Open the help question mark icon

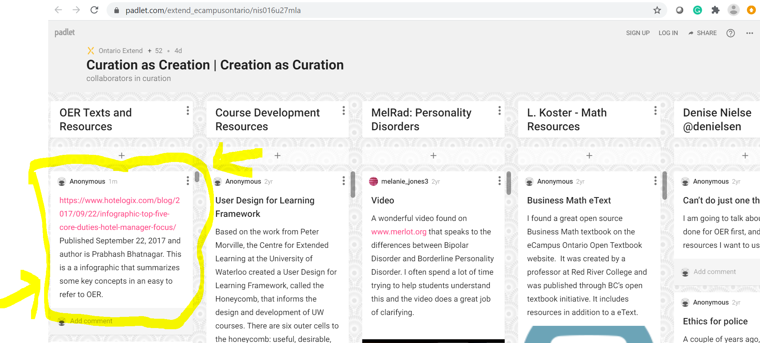(730, 33)
